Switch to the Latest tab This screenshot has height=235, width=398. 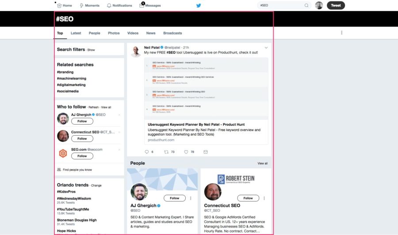pos(76,33)
